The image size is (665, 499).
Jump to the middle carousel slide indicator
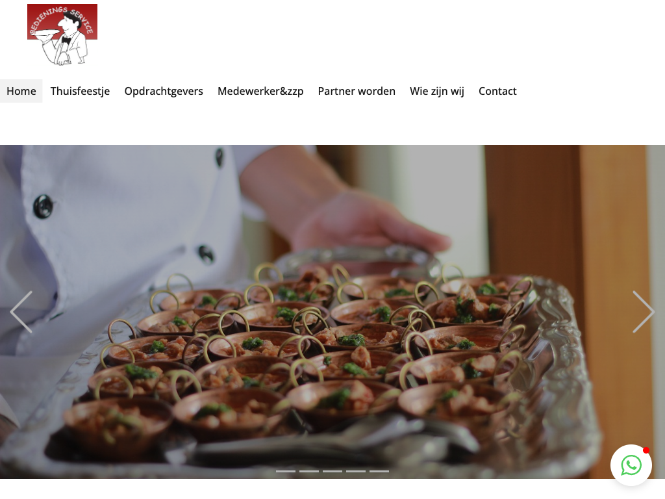click(x=332, y=471)
